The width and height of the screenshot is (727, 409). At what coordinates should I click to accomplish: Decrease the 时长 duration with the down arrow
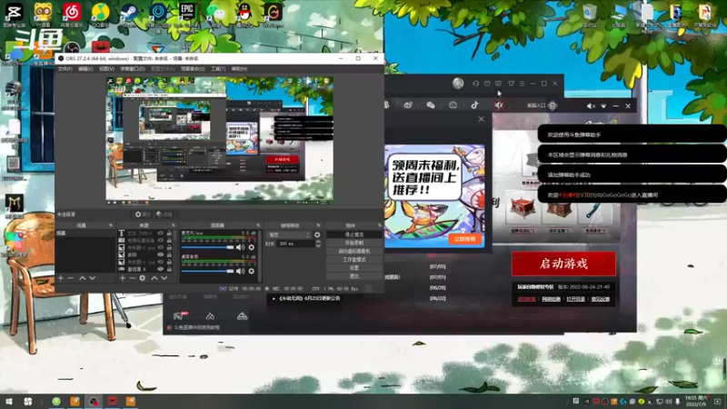(318, 245)
